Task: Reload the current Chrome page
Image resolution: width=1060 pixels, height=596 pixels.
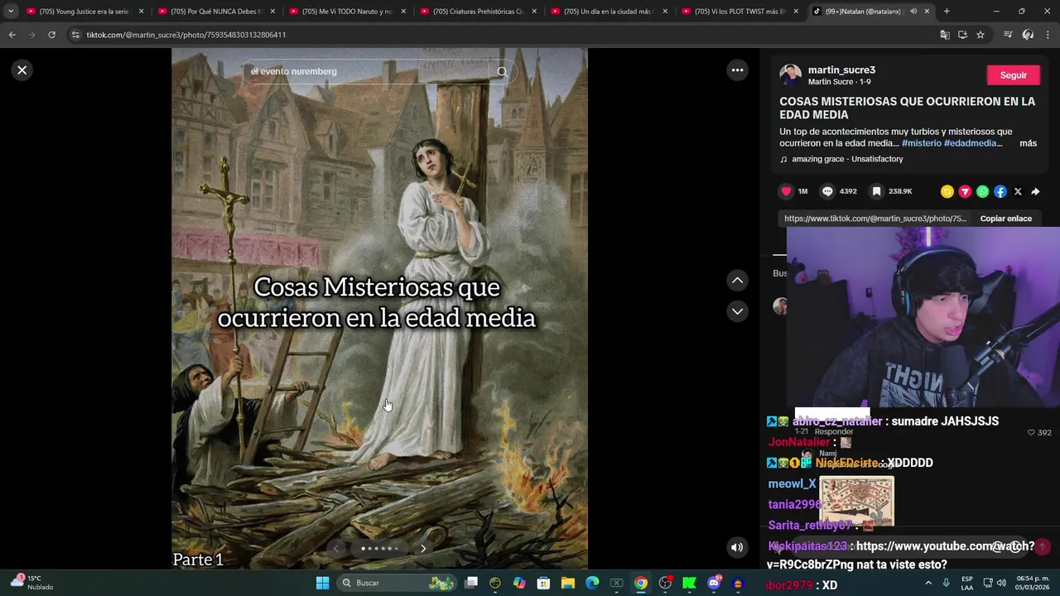Action: point(51,35)
